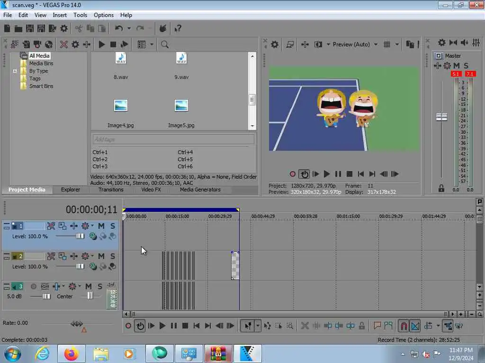Screen dimensions: 485x363
Task: Click the Undo arrow icon
Action: pos(119,29)
